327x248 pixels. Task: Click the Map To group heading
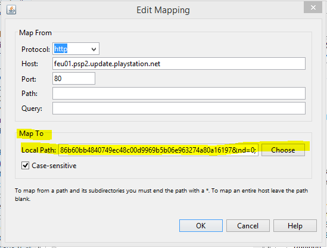click(x=32, y=134)
